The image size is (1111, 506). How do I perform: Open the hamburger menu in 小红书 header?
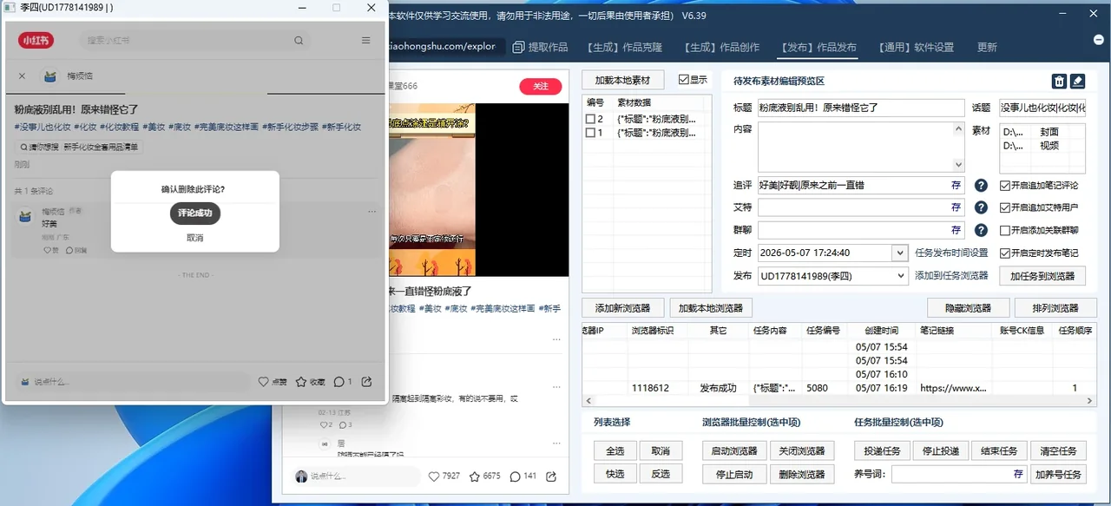[366, 40]
